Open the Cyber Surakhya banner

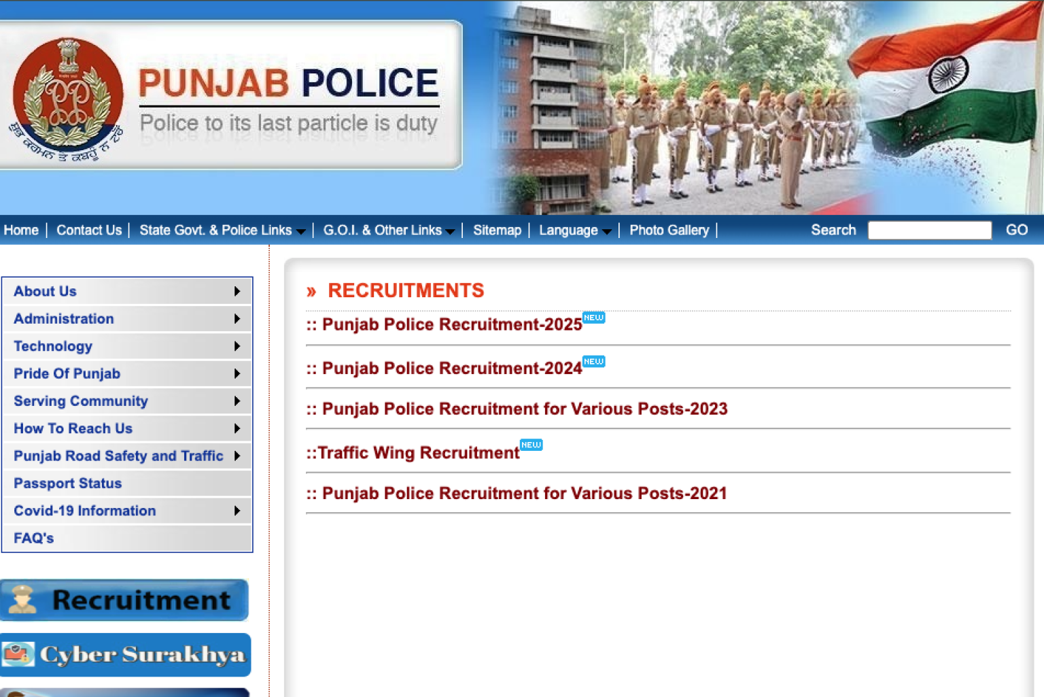(125, 654)
